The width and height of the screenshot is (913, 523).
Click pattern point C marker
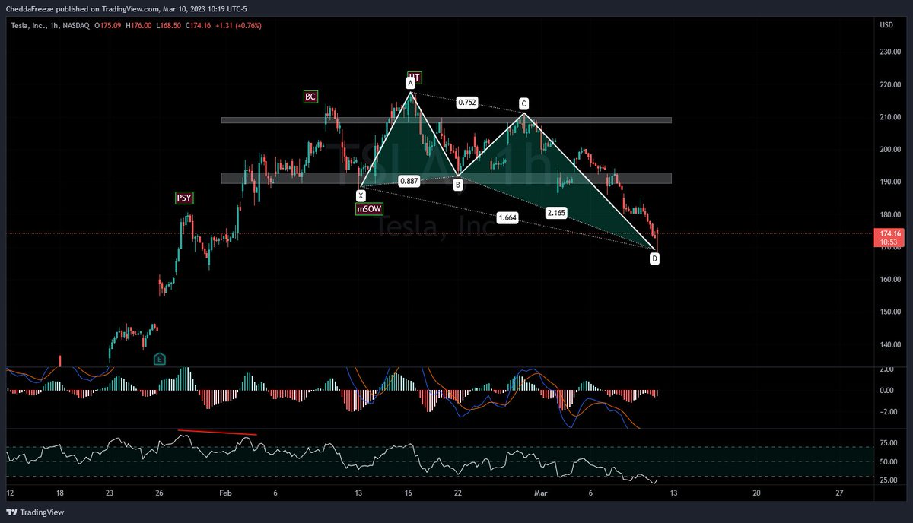point(523,103)
